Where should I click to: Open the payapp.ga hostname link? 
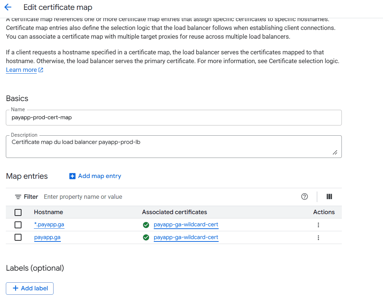pyautogui.click(x=47, y=237)
